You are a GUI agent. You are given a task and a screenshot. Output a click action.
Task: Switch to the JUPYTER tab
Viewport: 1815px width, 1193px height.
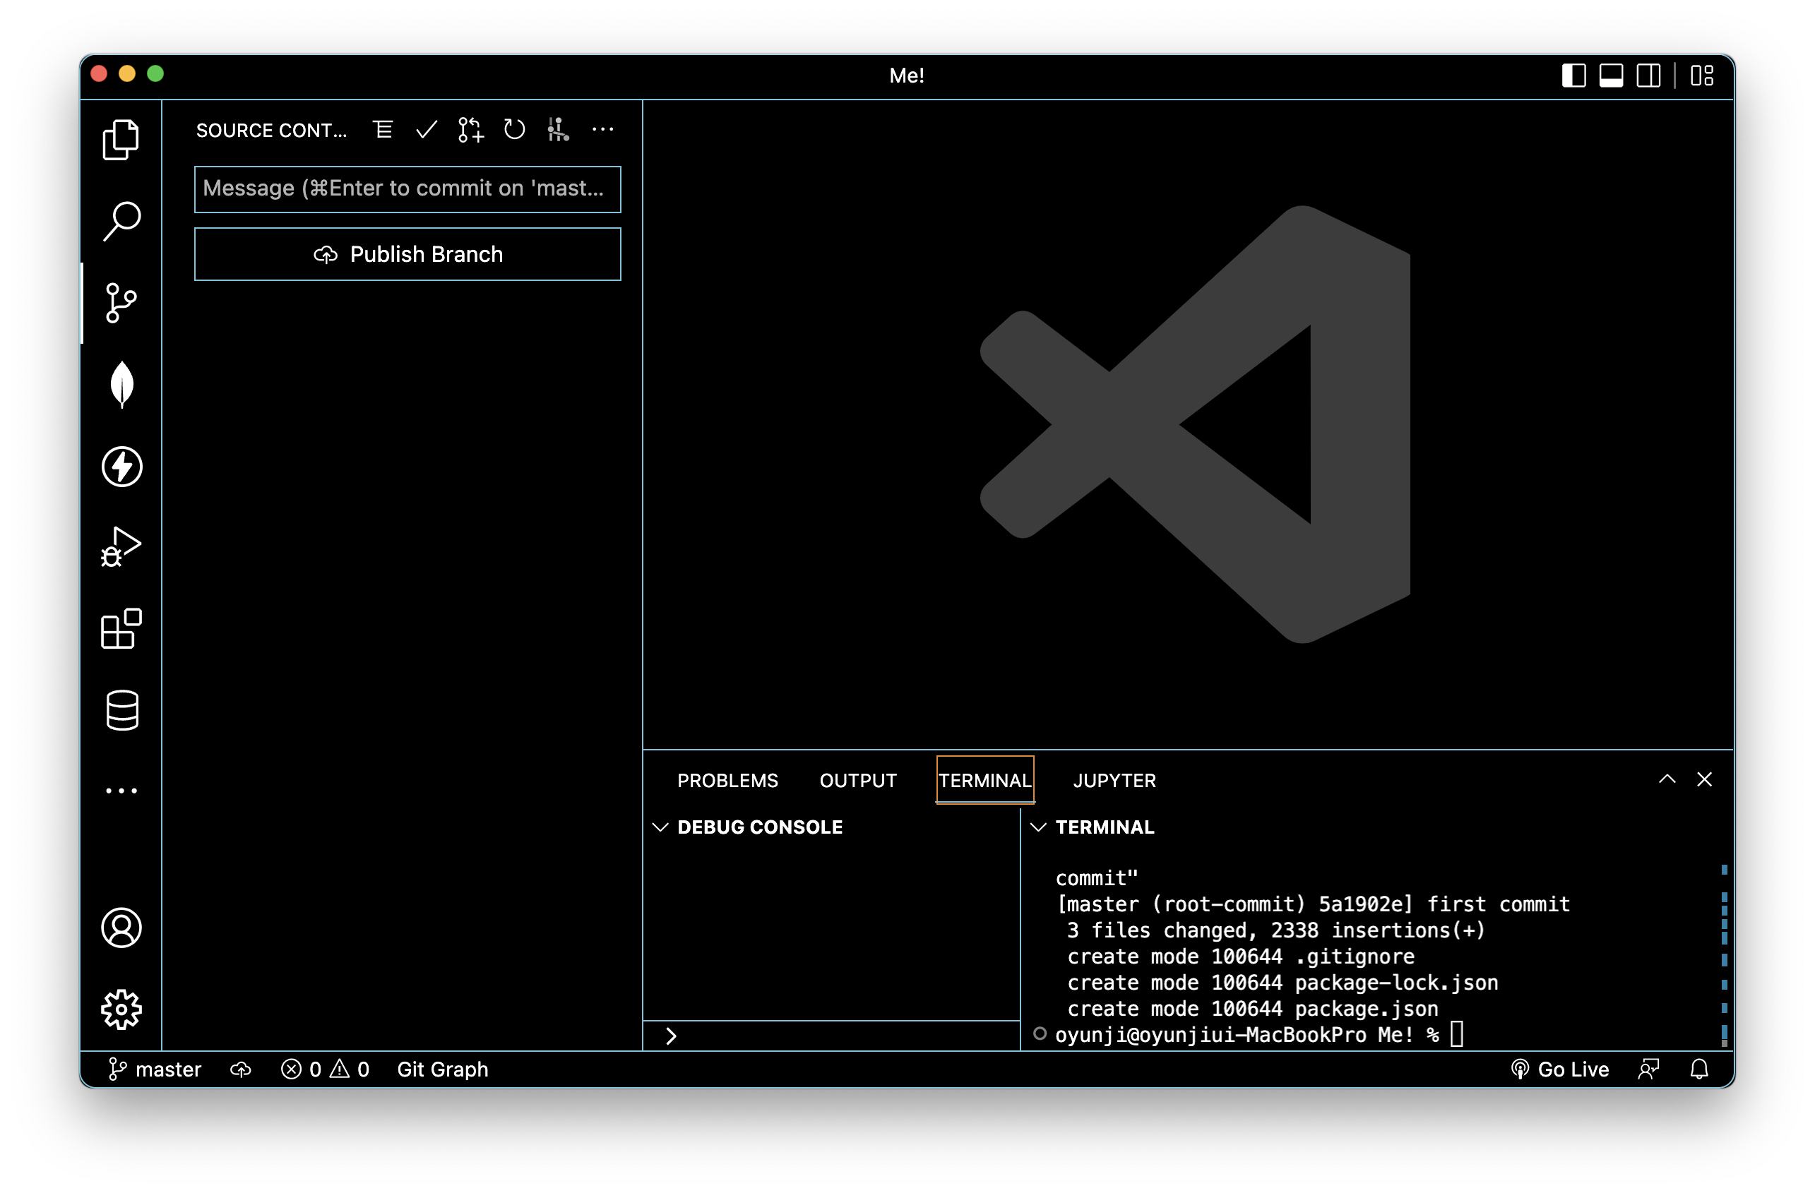click(x=1114, y=781)
